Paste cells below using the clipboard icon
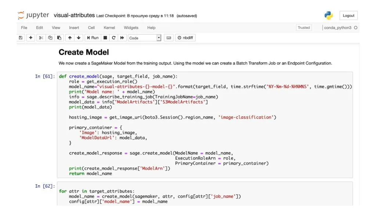 [60, 37]
